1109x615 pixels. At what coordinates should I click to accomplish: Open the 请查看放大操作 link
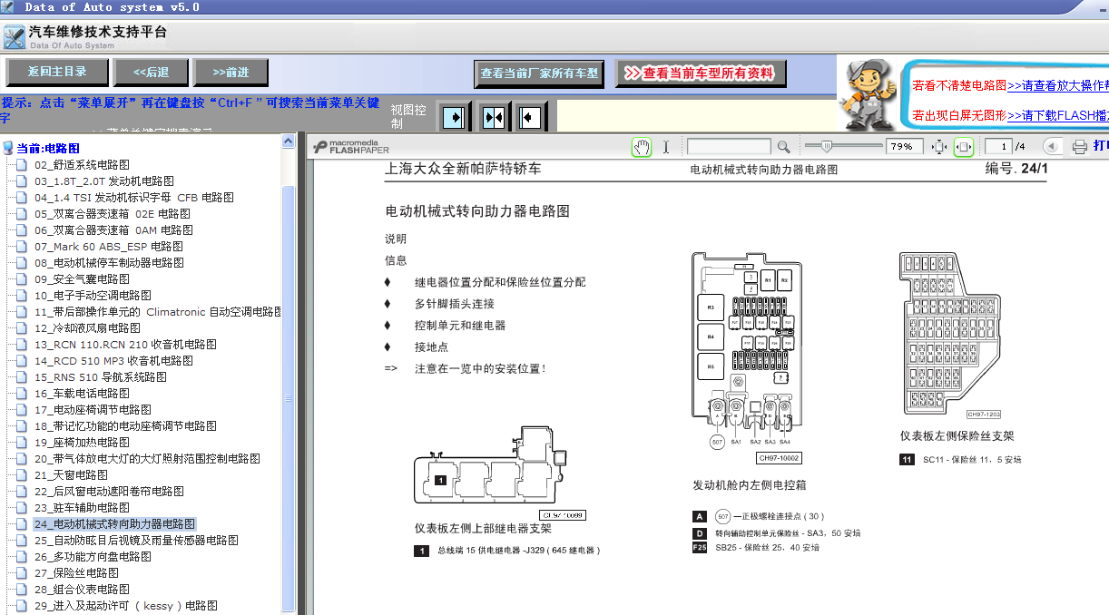click(x=1057, y=85)
